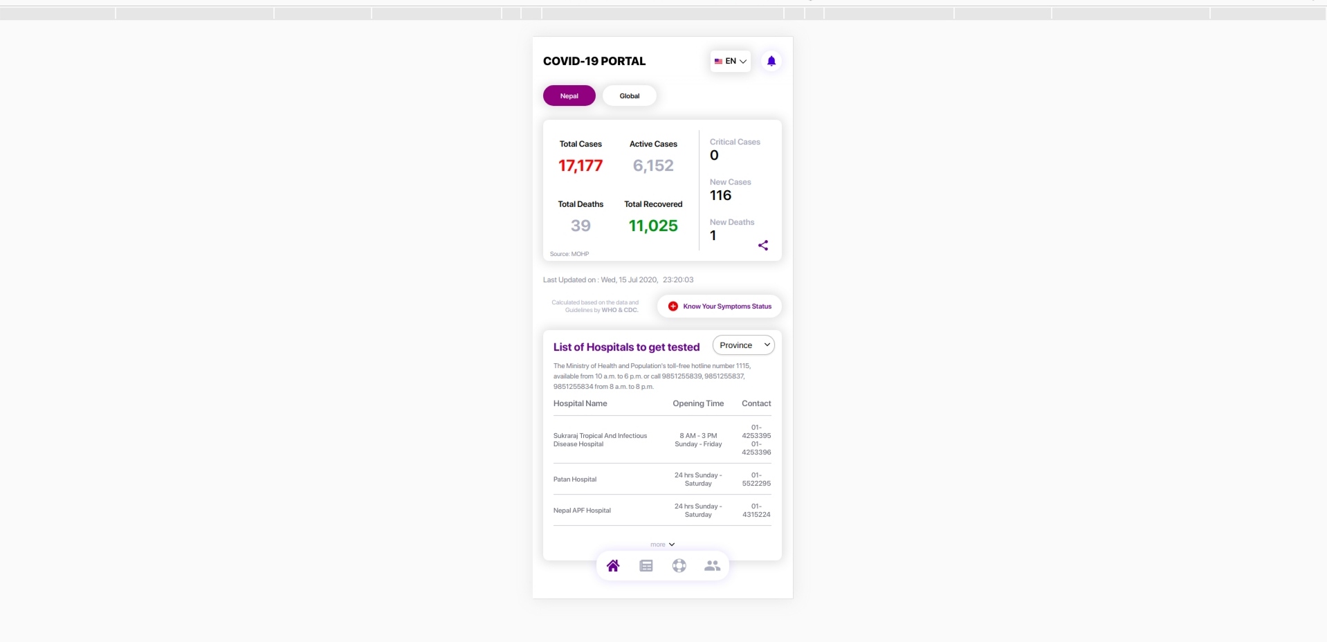This screenshot has height=642, width=1327.
Task: Open the notifications bell
Action: tap(771, 61)
